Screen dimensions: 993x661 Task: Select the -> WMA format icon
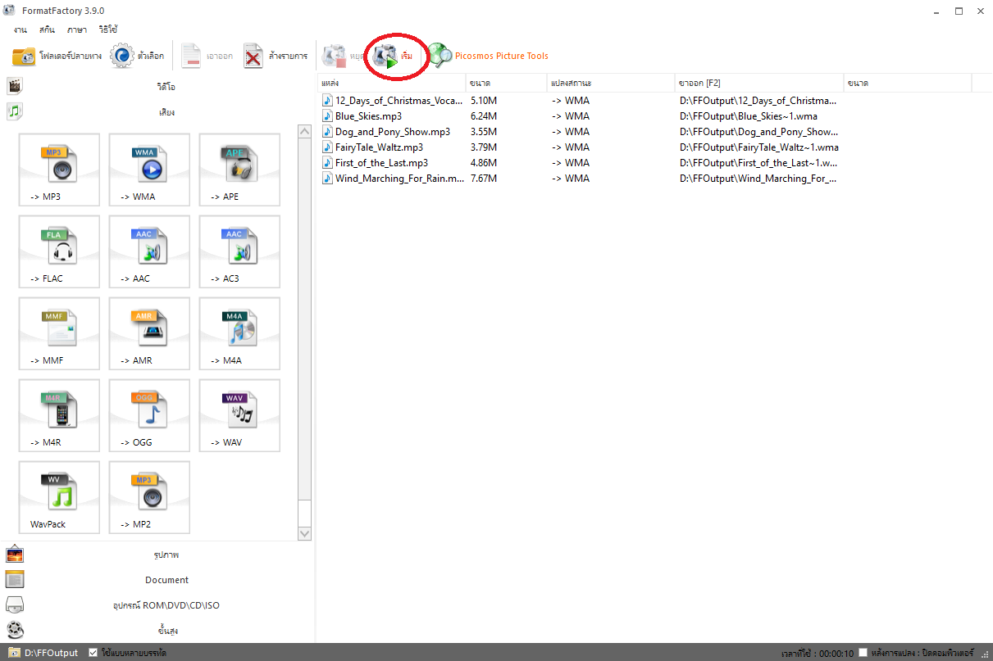(x=149, y=170)
